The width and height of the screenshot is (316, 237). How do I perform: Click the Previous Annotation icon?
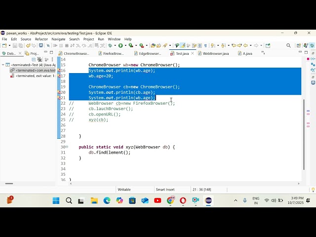(x=223, y=45)
